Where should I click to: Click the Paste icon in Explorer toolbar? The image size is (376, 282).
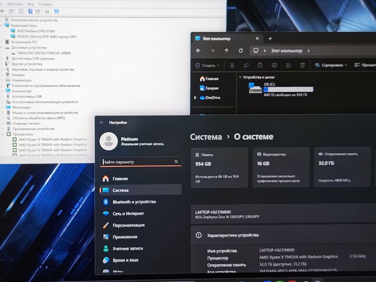pos(260,65)
